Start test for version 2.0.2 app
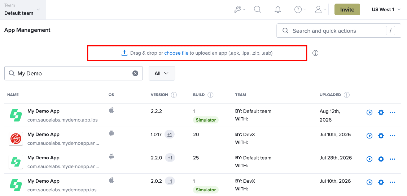 [x=369, y=182]
